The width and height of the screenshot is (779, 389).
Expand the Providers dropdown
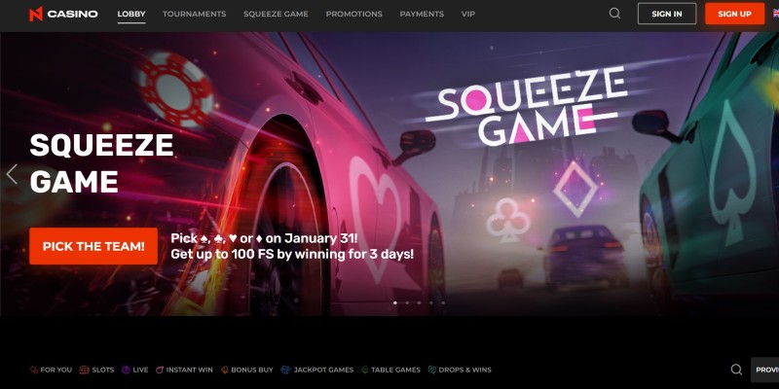[765, 370]
